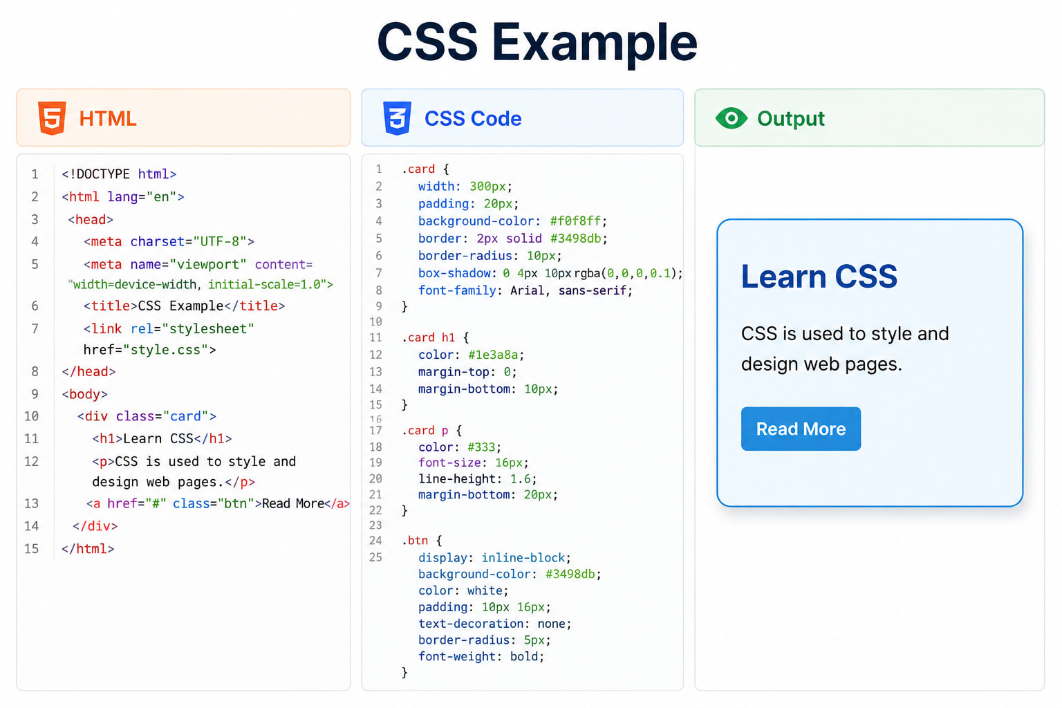Screen dimensions: 1062x708
Task: Click the Read More button in output
Action: pyautogui.click(x=801, y=429)
